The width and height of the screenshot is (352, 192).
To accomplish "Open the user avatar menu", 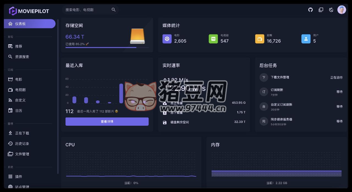I will tap(342, 10).
